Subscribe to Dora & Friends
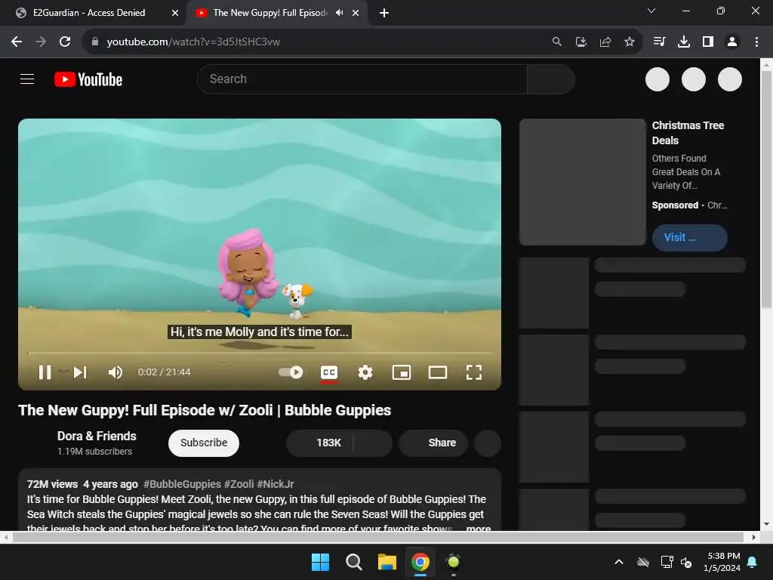773x580 pixels. [x=204, y=443]
